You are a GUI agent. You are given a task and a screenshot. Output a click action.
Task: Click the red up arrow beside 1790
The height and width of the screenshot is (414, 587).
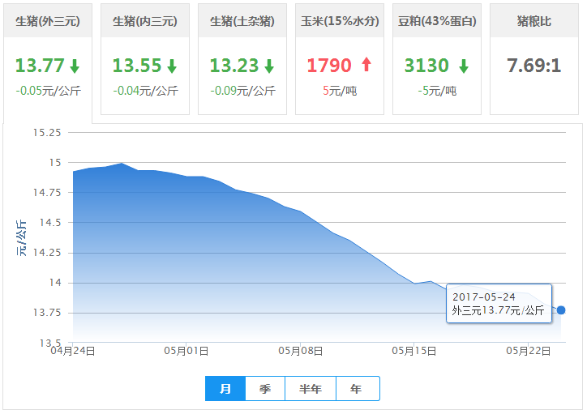[x=366, y=65]
